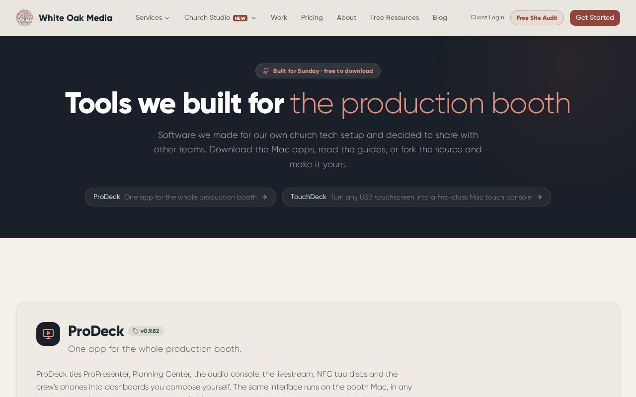Image resolution: width=636 pixels, height=397 pixels.
Task: Click the hero paragraph starting 'Software we made'
Action: [318, 149]
